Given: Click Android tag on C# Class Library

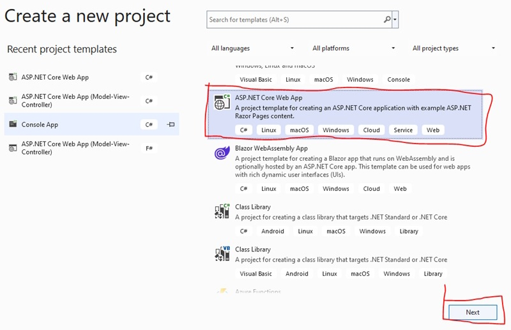Looking at the screenshot, I should [x=273, y=231].
